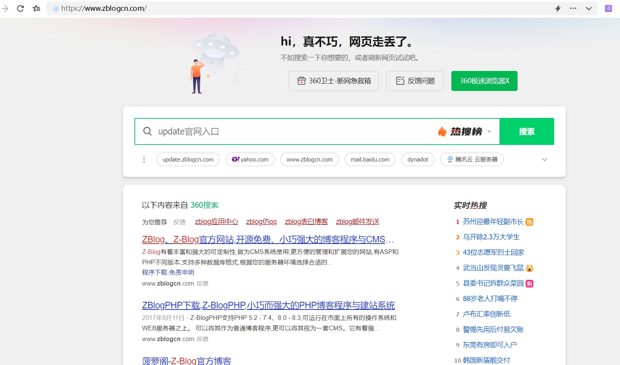Click the magnifier icon in search box

click(147, 131)
